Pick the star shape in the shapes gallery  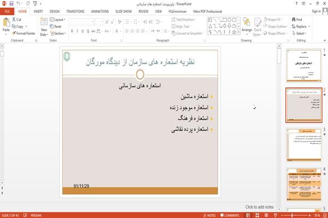234,32
